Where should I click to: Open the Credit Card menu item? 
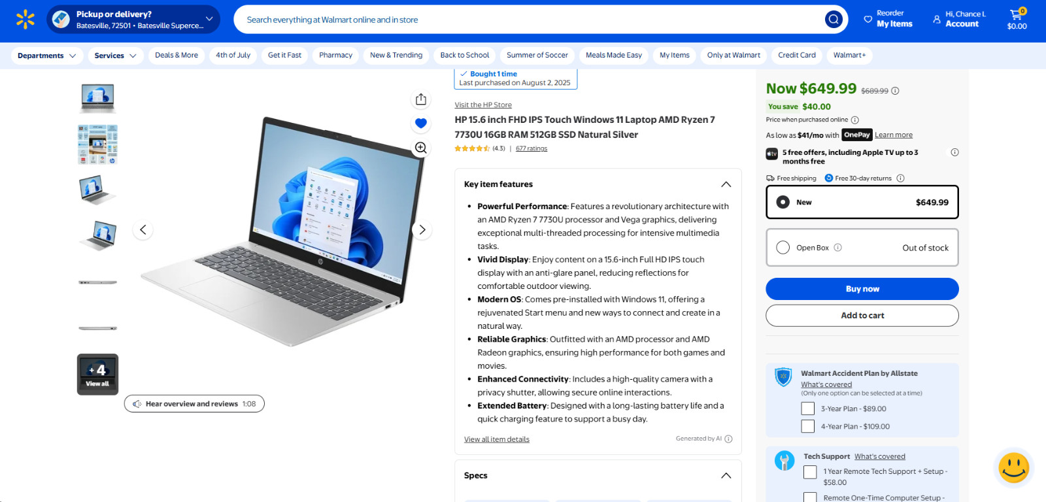(797, 56)
